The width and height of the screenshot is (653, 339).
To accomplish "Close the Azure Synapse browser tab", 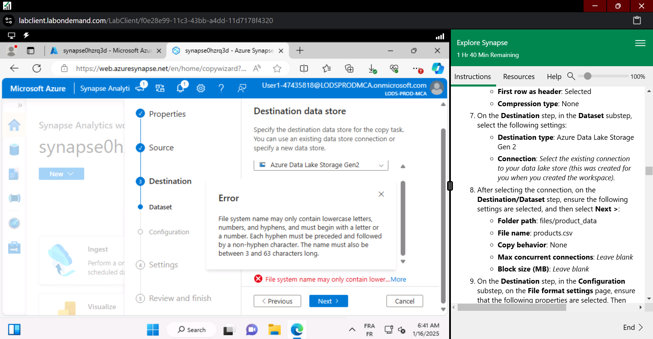I will point(281,51).
